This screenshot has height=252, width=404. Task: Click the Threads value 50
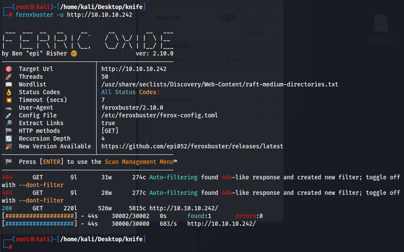click(x=105, y=77)
